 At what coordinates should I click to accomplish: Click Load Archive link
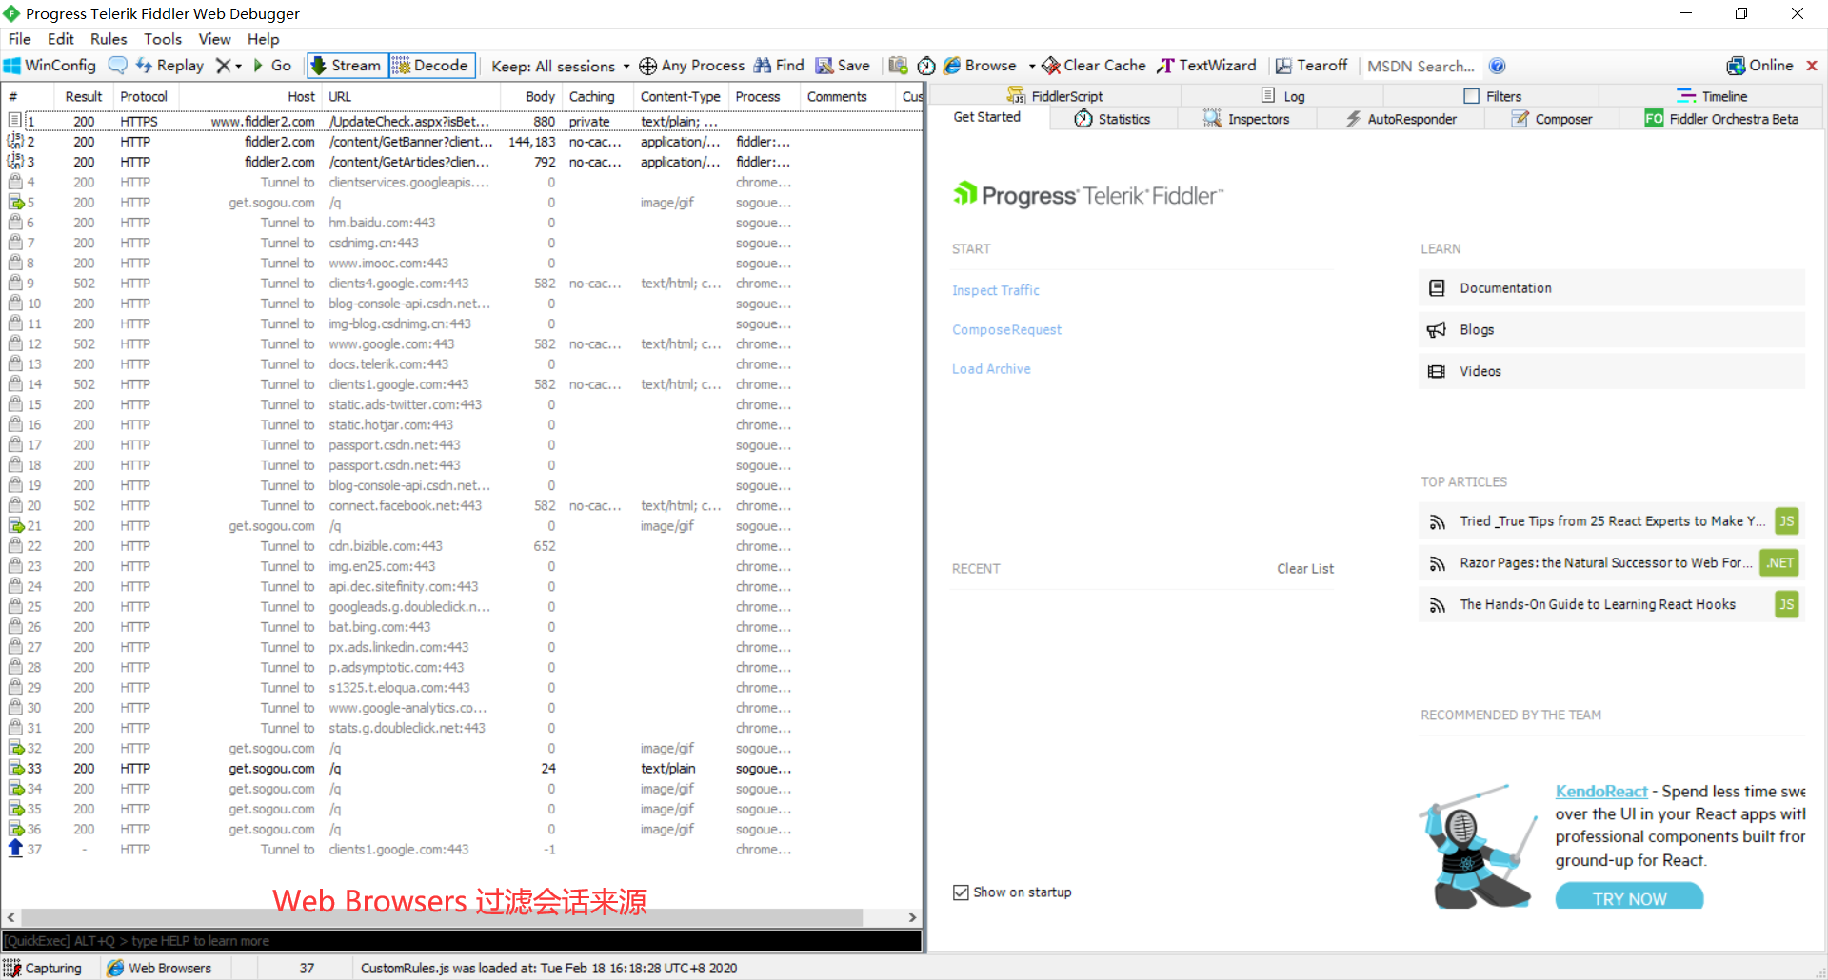[991, 369]
